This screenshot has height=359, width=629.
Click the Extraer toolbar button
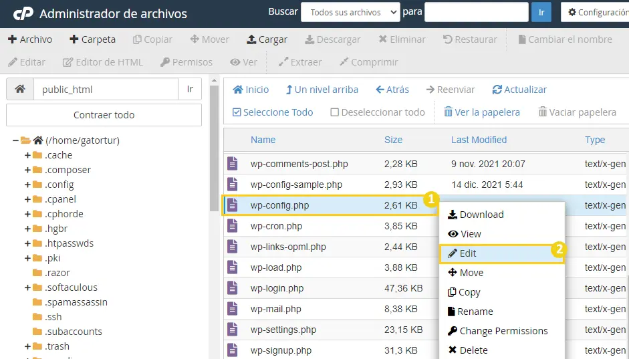[x=300, y=62]
